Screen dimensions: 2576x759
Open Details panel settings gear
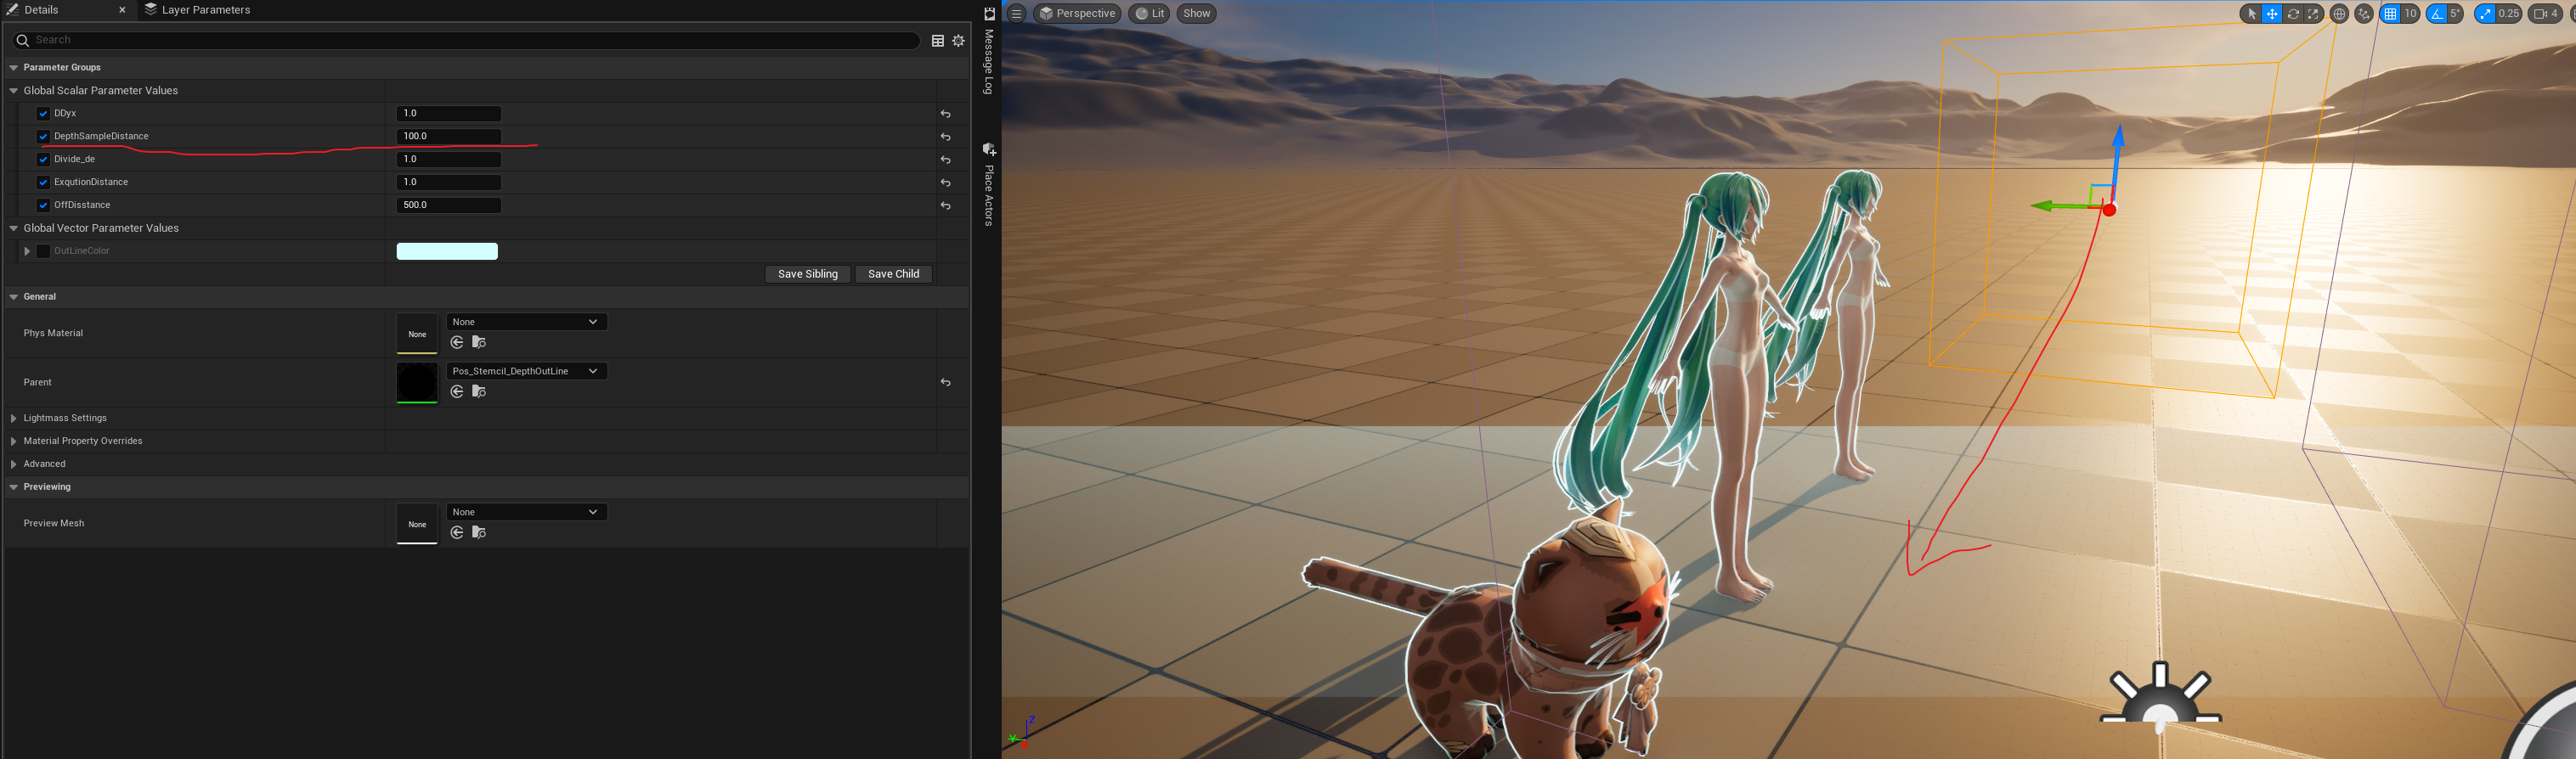(958, 41)
